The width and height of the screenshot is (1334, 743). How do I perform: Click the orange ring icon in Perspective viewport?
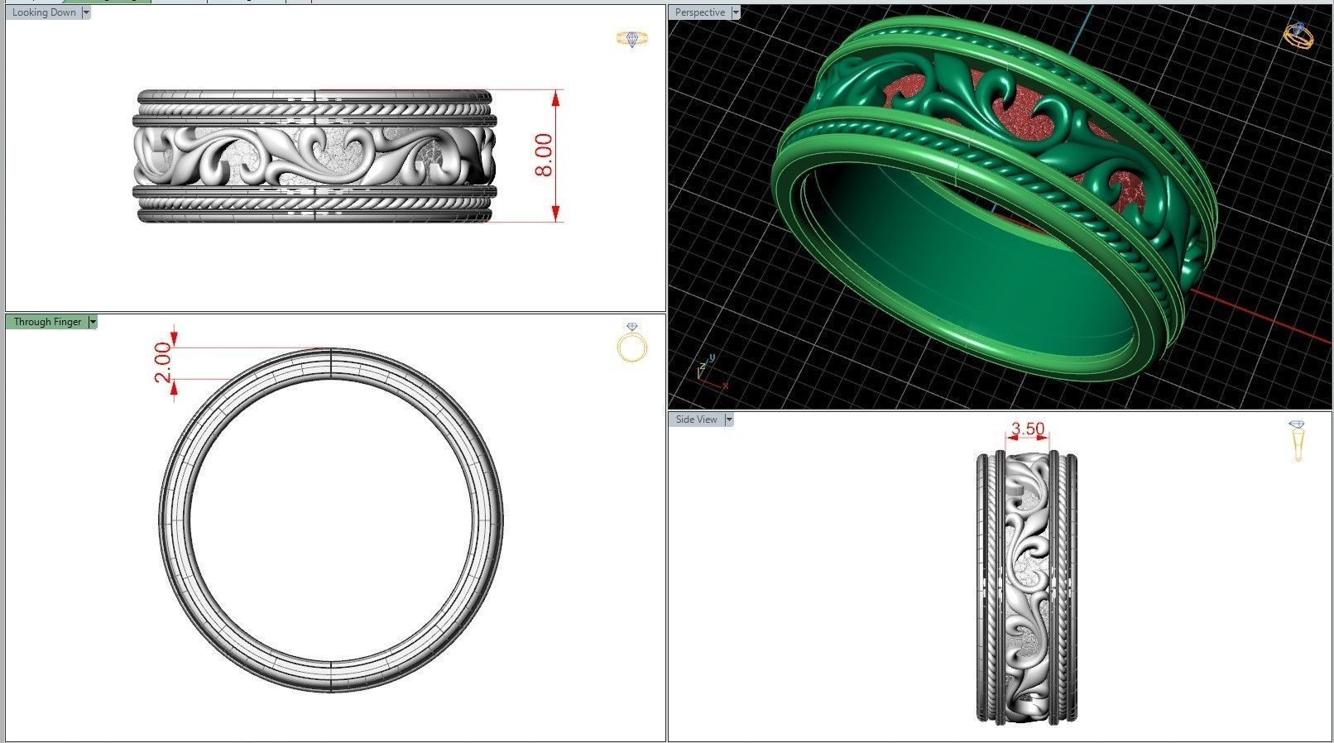(1298, 36)
